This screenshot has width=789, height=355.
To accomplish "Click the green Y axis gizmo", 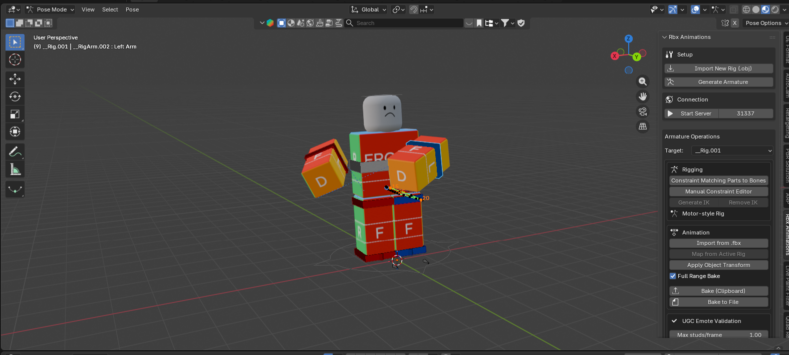I will [x=637, y=57].
